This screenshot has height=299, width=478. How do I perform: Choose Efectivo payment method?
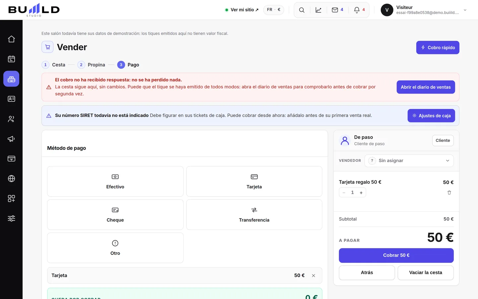[x=115, y=181]
